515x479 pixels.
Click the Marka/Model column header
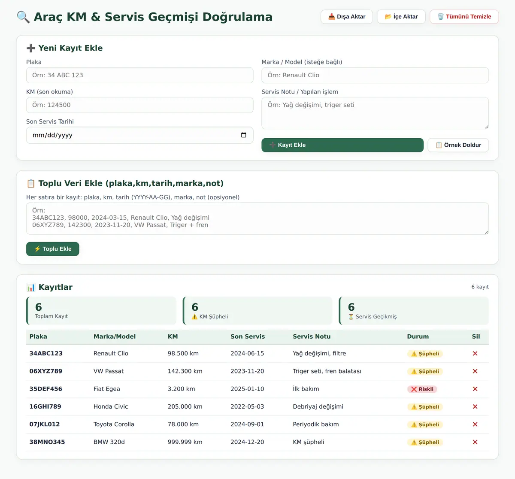tap(115, 337)
